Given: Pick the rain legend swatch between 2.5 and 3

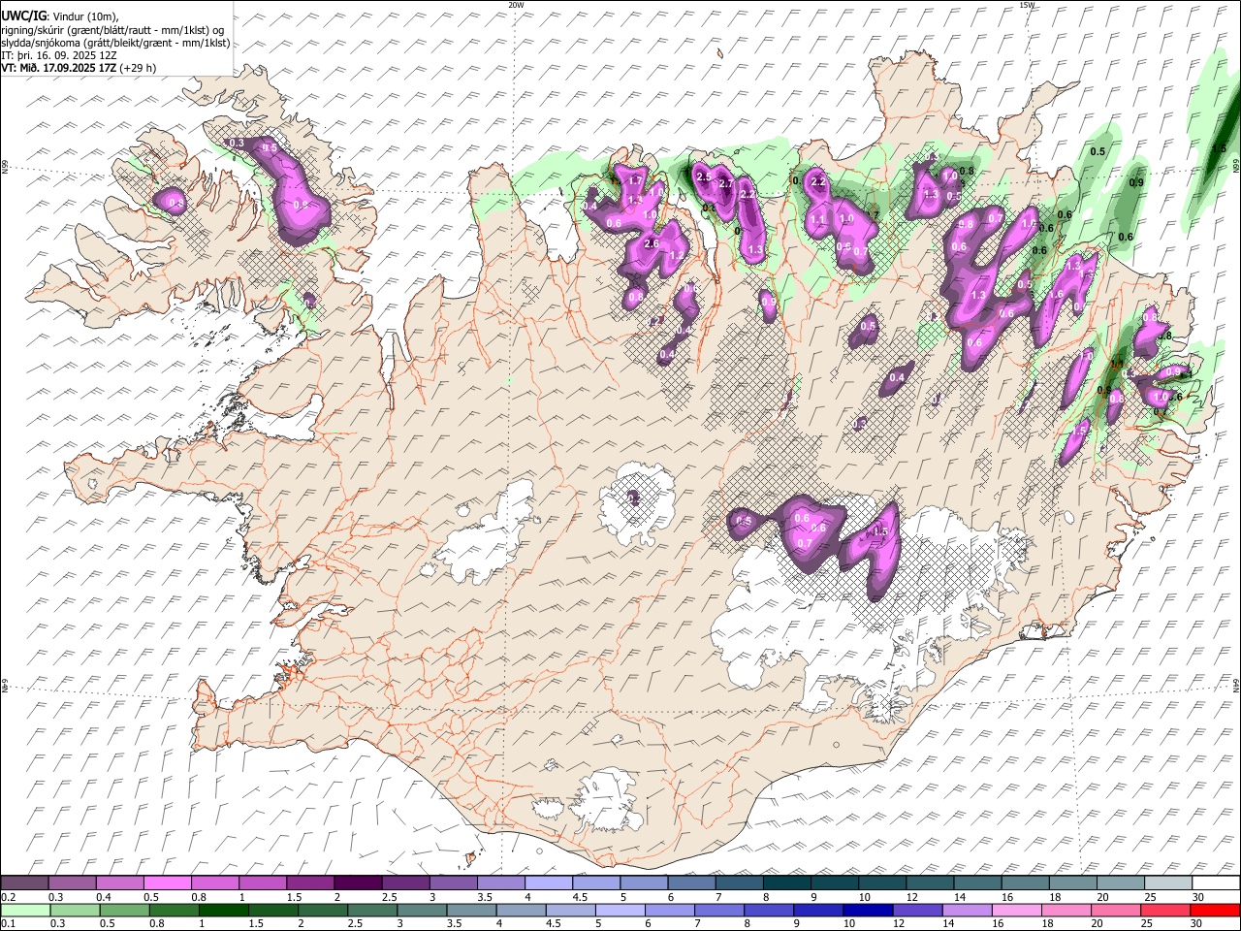Looking at the screenshot, I should [371, 910].
